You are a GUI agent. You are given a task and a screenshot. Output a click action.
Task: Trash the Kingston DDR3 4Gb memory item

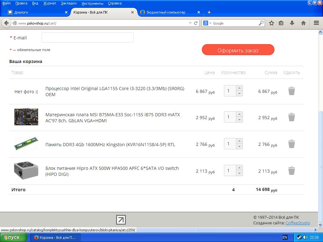point(291,144)
